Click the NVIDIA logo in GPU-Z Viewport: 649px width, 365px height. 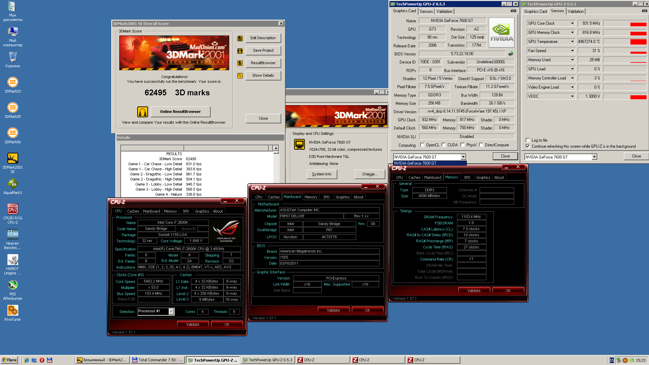pyautogui.click(x=502, y=32)
